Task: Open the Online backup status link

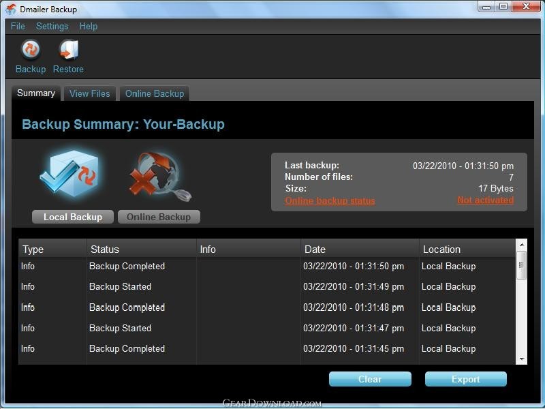Action: (330, 200)
